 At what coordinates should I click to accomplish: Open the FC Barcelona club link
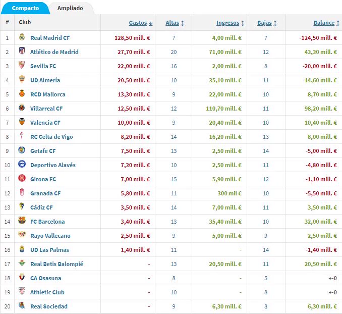[47, 222]
